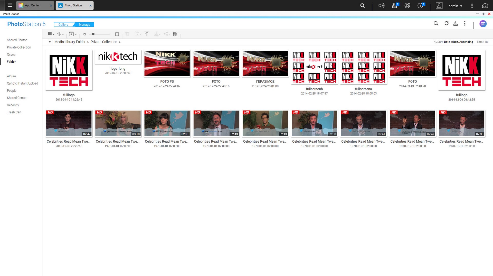
Task: Toggle multi-select mode grid icon
Action: click(175, 34)
